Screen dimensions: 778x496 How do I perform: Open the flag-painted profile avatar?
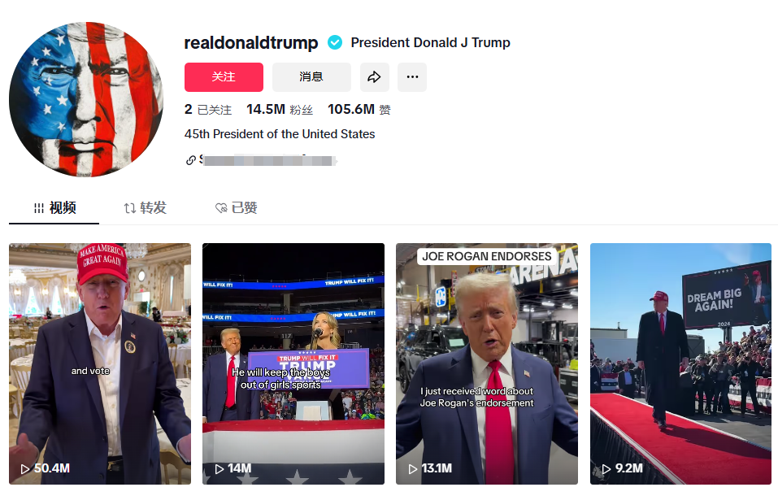(x=86, y=99)
